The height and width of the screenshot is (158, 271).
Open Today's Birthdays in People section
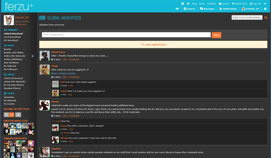pyautogui.click(x=13, y=59)
